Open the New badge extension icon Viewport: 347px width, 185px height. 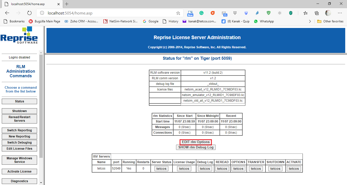(x=190, y=13)
